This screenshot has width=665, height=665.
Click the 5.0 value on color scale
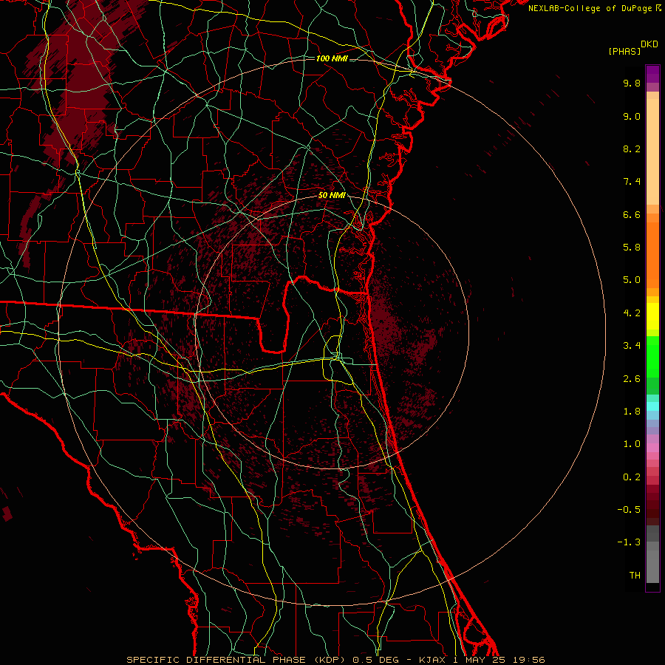coord(632,280)
